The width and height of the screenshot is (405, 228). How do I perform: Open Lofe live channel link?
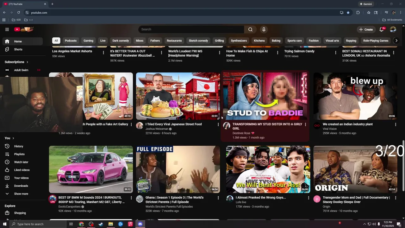241,202
